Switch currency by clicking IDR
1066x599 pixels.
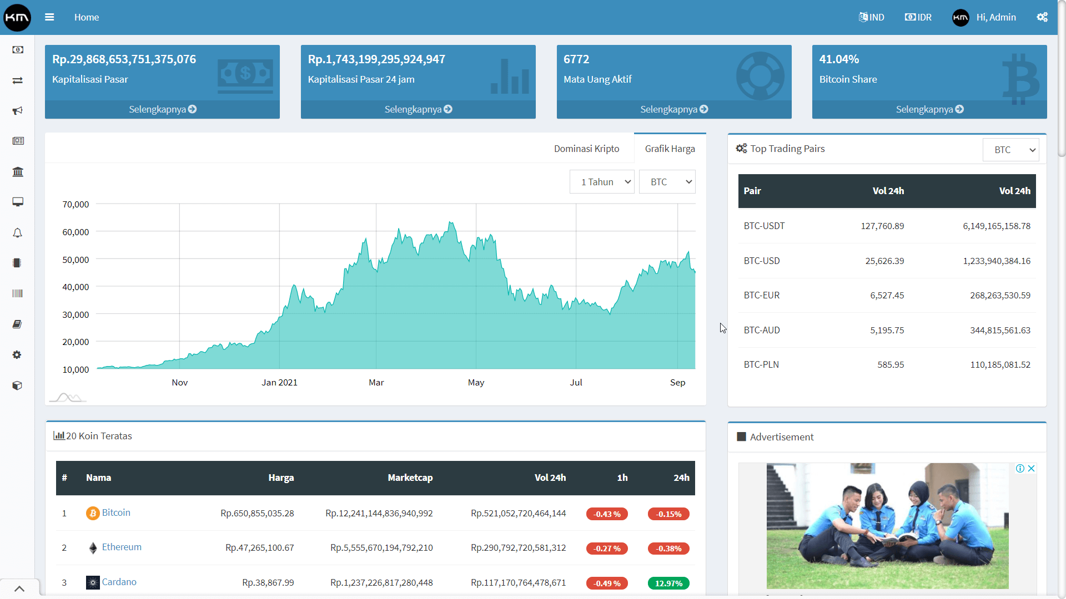(918, 17)
